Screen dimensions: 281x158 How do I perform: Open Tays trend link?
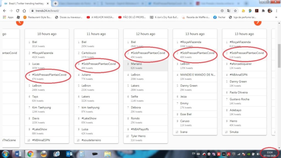(35, 97)
